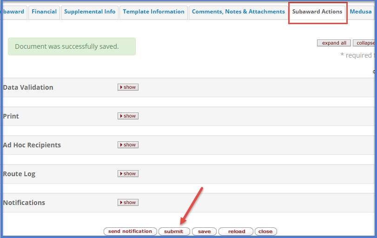Select the Subaward Actions tab
This screenshot has width=377, height=238.
pyautogui.click(x=317, y=12)
